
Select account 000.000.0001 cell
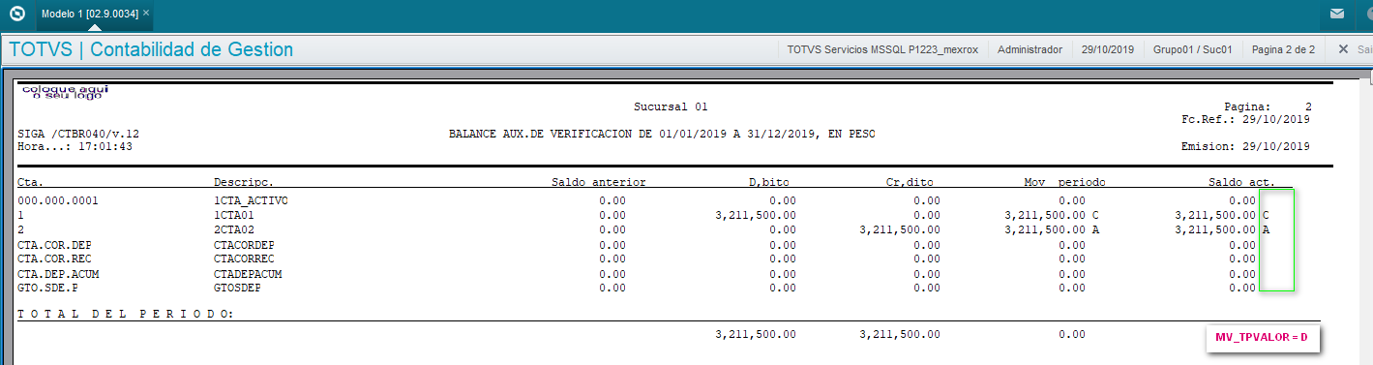pyautogui.click(x=58, y=200)
